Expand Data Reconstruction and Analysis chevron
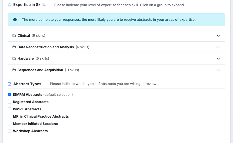Image resolution: width=233 pixels, height=143 pixels. 219,47
